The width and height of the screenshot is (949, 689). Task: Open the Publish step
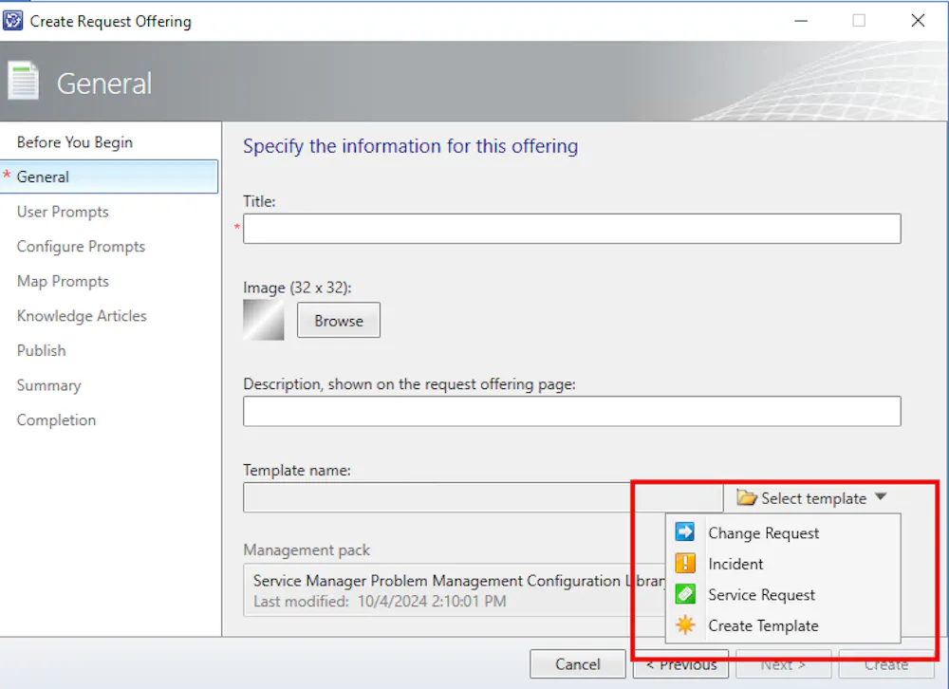click(41, 350)
